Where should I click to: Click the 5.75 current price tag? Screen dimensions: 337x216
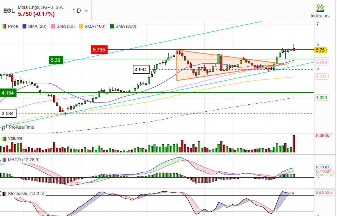[x=320, y=50]
